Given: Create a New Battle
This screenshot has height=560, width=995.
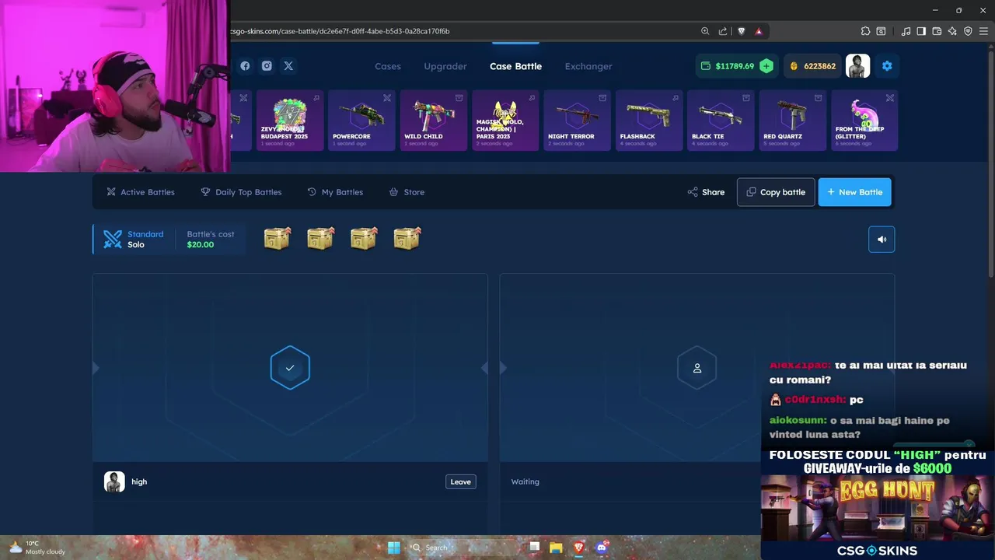Looking at the screenshot, I should point(854,192).
